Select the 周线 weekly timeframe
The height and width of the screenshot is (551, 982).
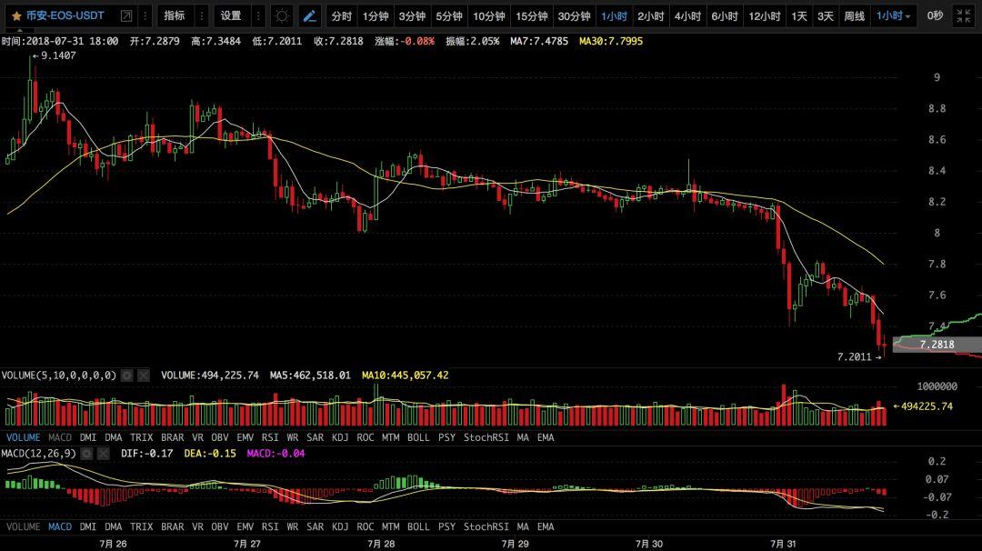[x=854, y=16]
